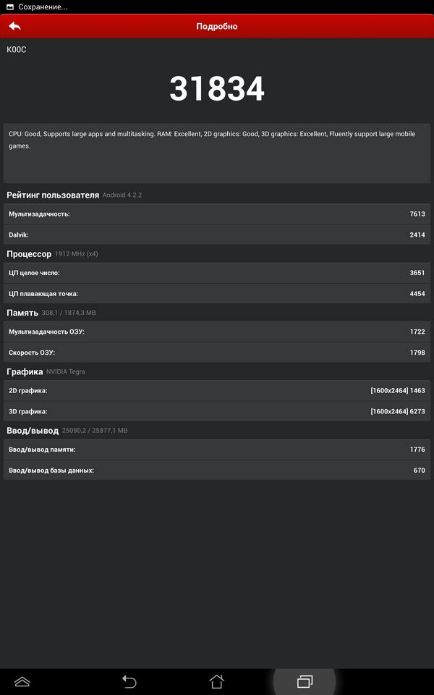Tap the K00C device name label
The height and width of the screenshot is (695, 434).
coord(17,50)
